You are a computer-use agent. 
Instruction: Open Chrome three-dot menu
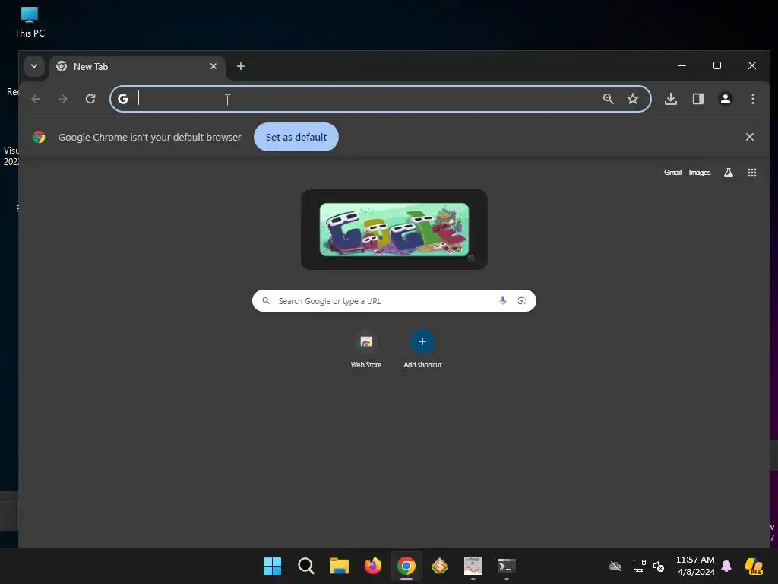tap(753, 99)
